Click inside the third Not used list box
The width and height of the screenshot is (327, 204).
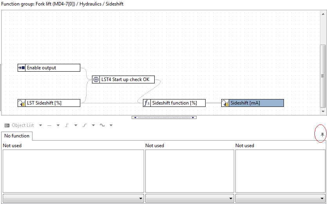tap(280, 171)
